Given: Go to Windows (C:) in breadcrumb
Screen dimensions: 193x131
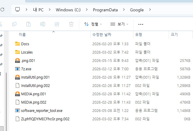Looking at the screenshot, I should 68,10.
